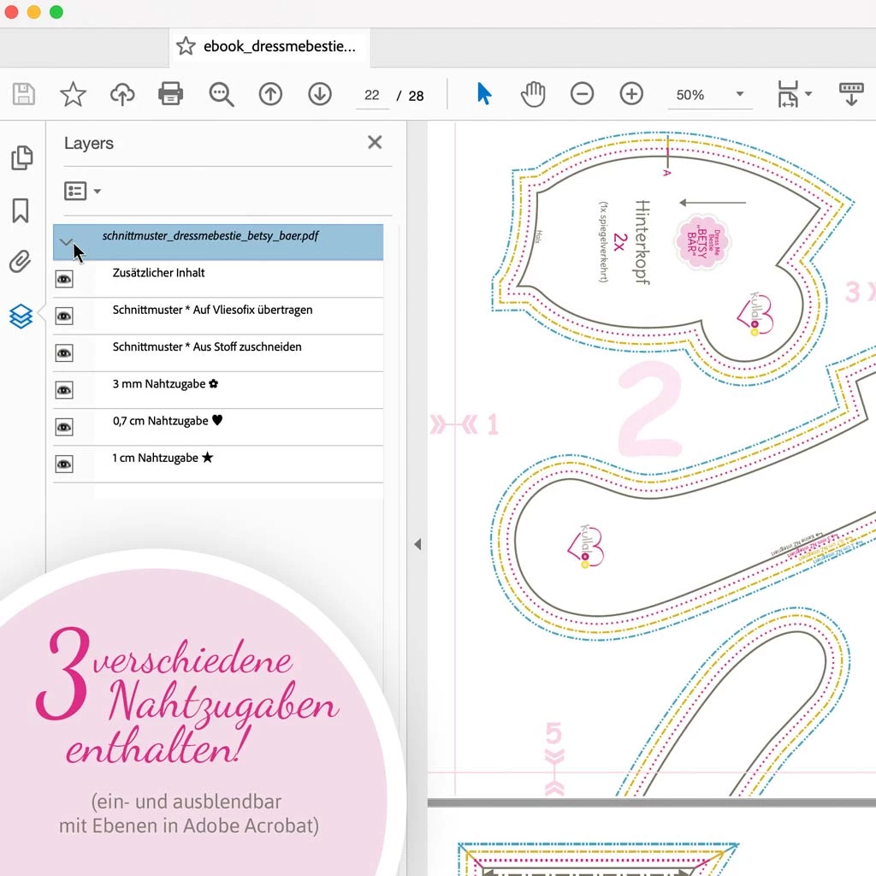This screenshot has height=876, width=876.
Task: Go to previous page arrow
Action: [x=270, y=94]
